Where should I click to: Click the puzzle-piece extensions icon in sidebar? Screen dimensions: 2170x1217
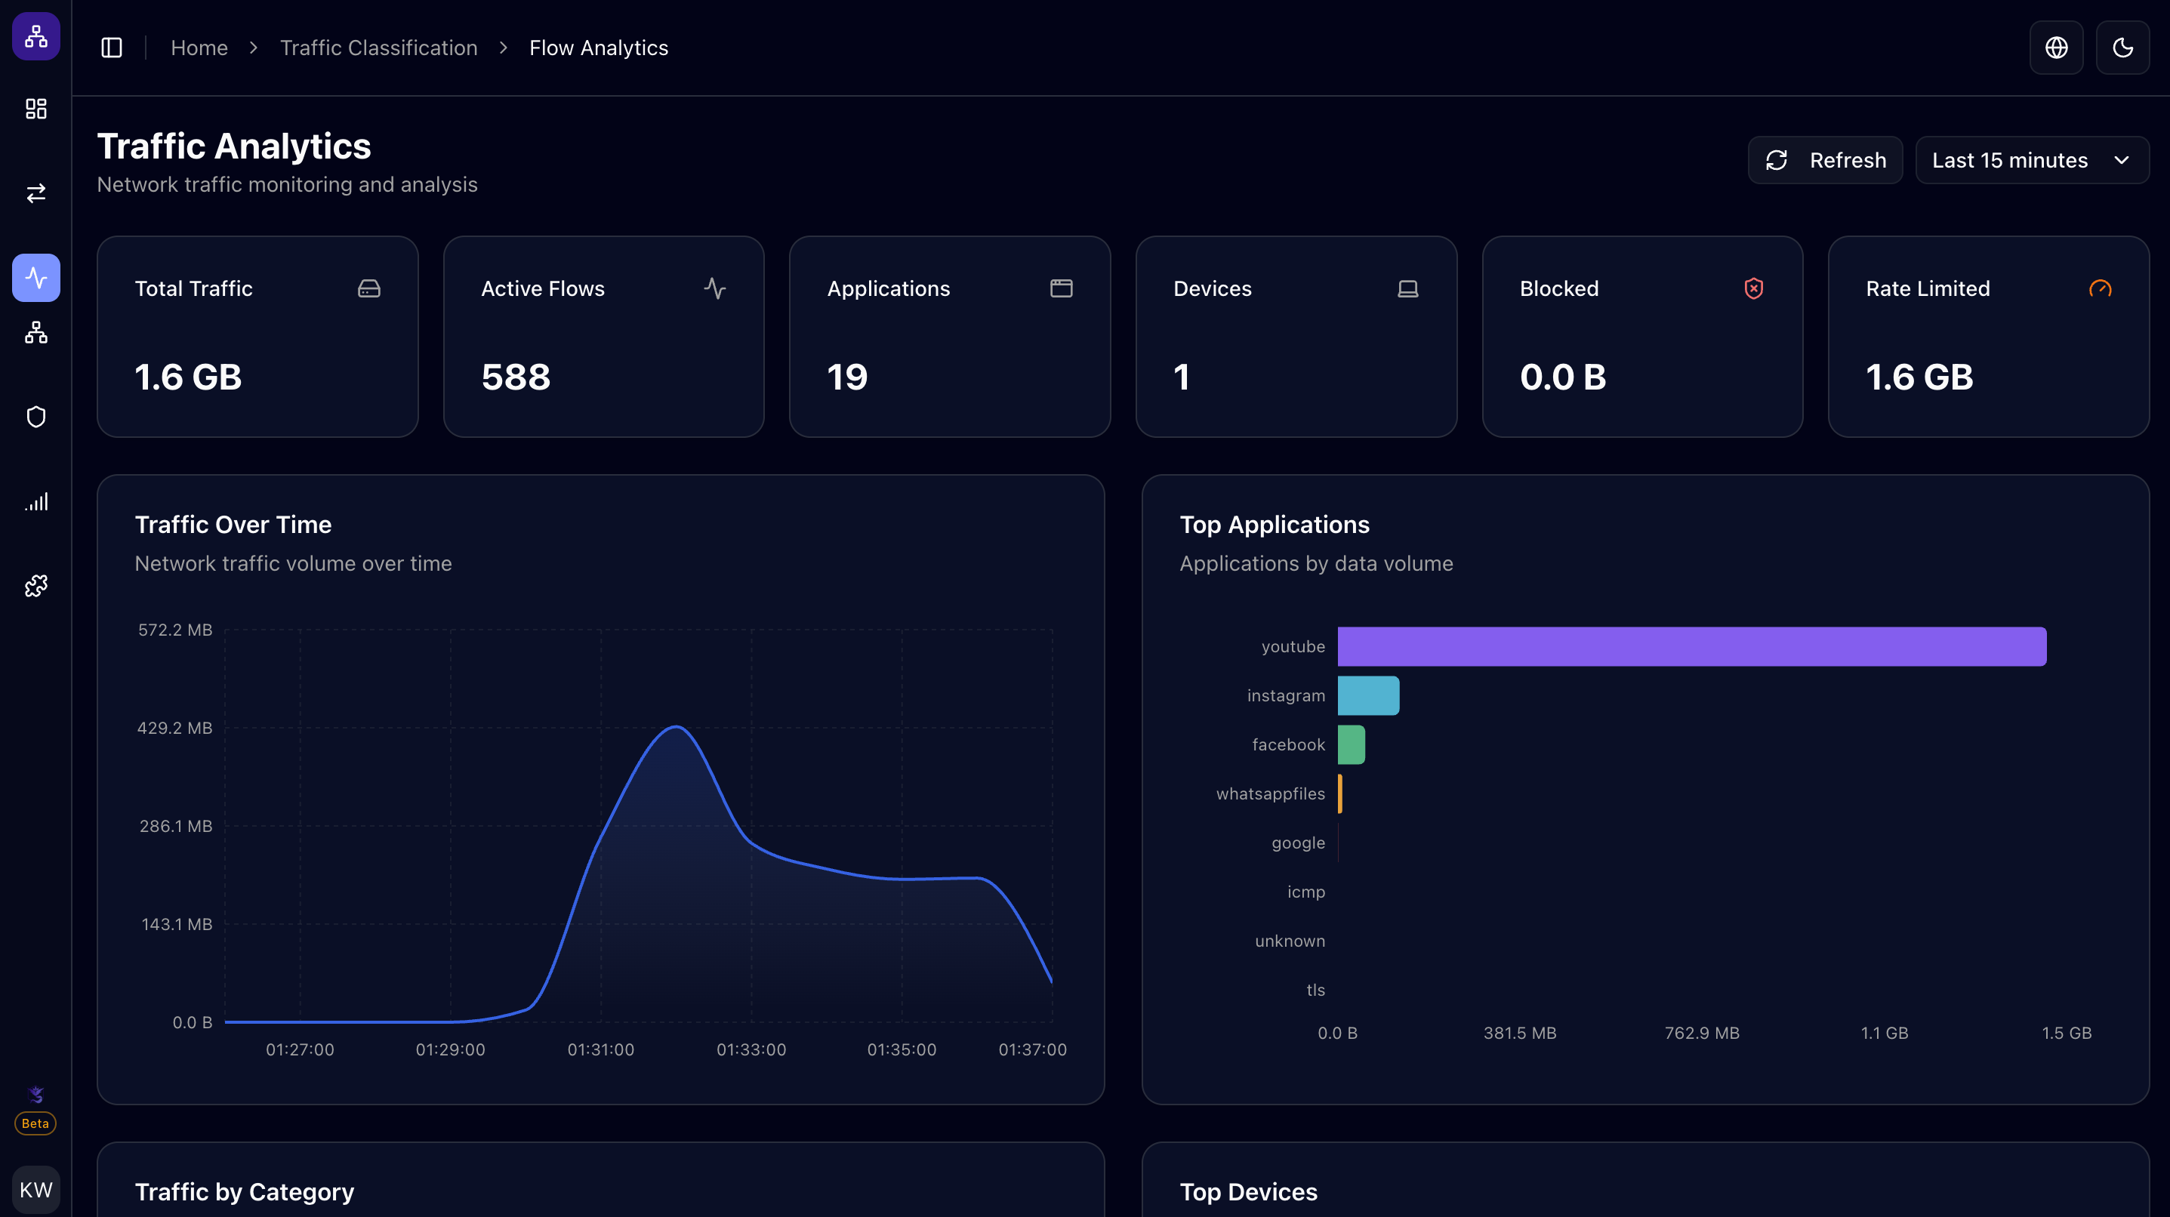tap(35, 585)
